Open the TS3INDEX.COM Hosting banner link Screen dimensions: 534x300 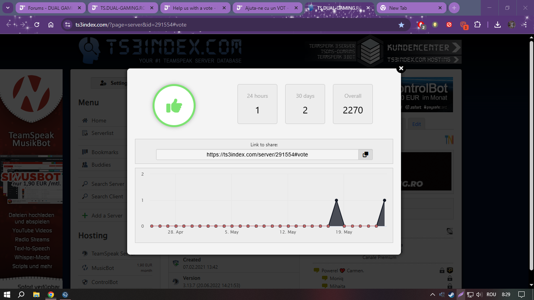(424, 60)
